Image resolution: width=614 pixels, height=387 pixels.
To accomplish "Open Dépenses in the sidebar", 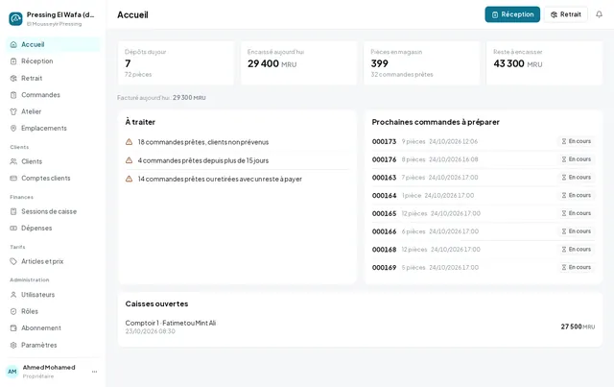I will tap(54, 228).
